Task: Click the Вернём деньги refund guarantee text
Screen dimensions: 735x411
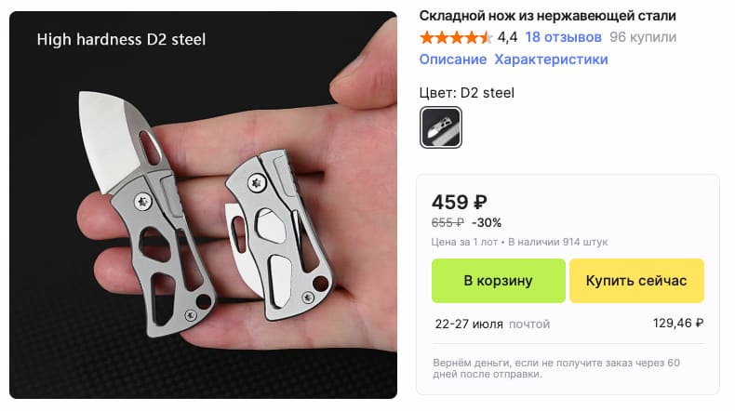Action: pos(556,368)
